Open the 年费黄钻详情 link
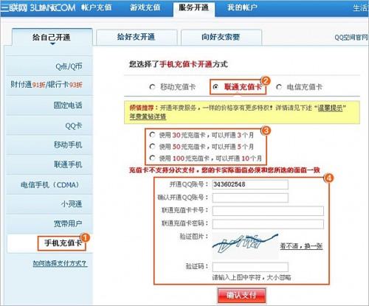 point(148,117)
